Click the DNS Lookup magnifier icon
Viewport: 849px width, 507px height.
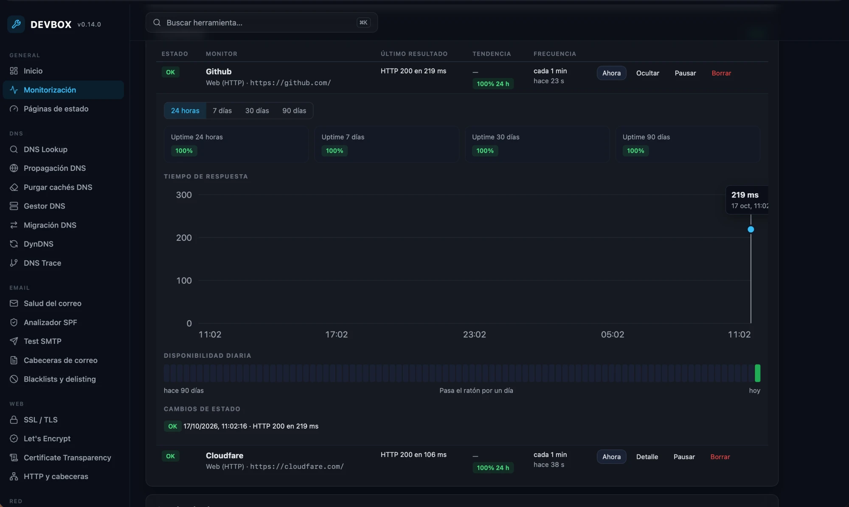coord(14,149)
